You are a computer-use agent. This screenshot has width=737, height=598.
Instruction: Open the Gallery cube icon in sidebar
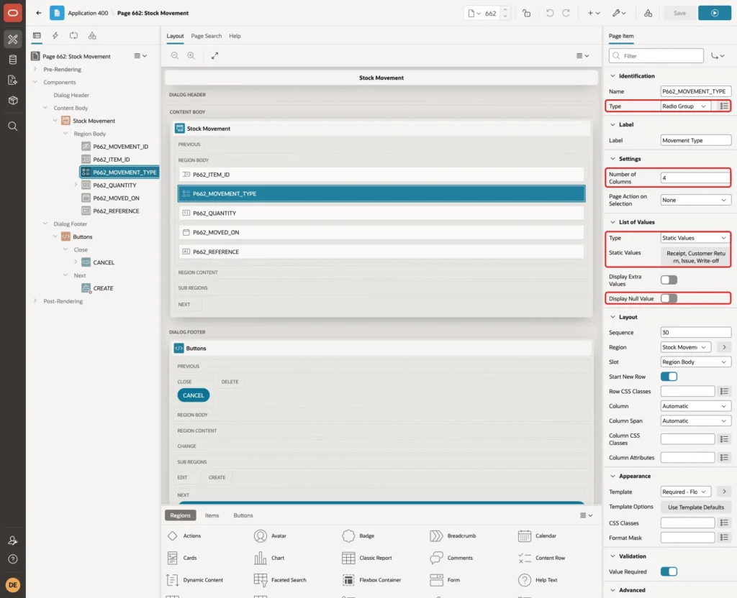(x=13, y=100)
